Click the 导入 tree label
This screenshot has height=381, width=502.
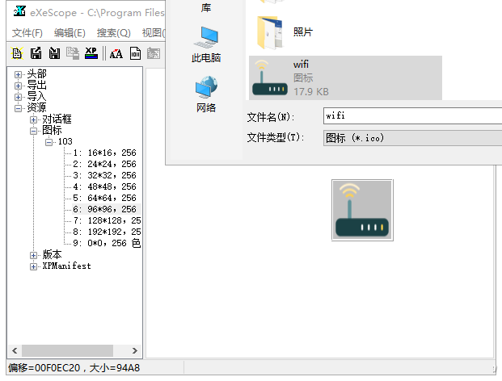pos(36,96)
